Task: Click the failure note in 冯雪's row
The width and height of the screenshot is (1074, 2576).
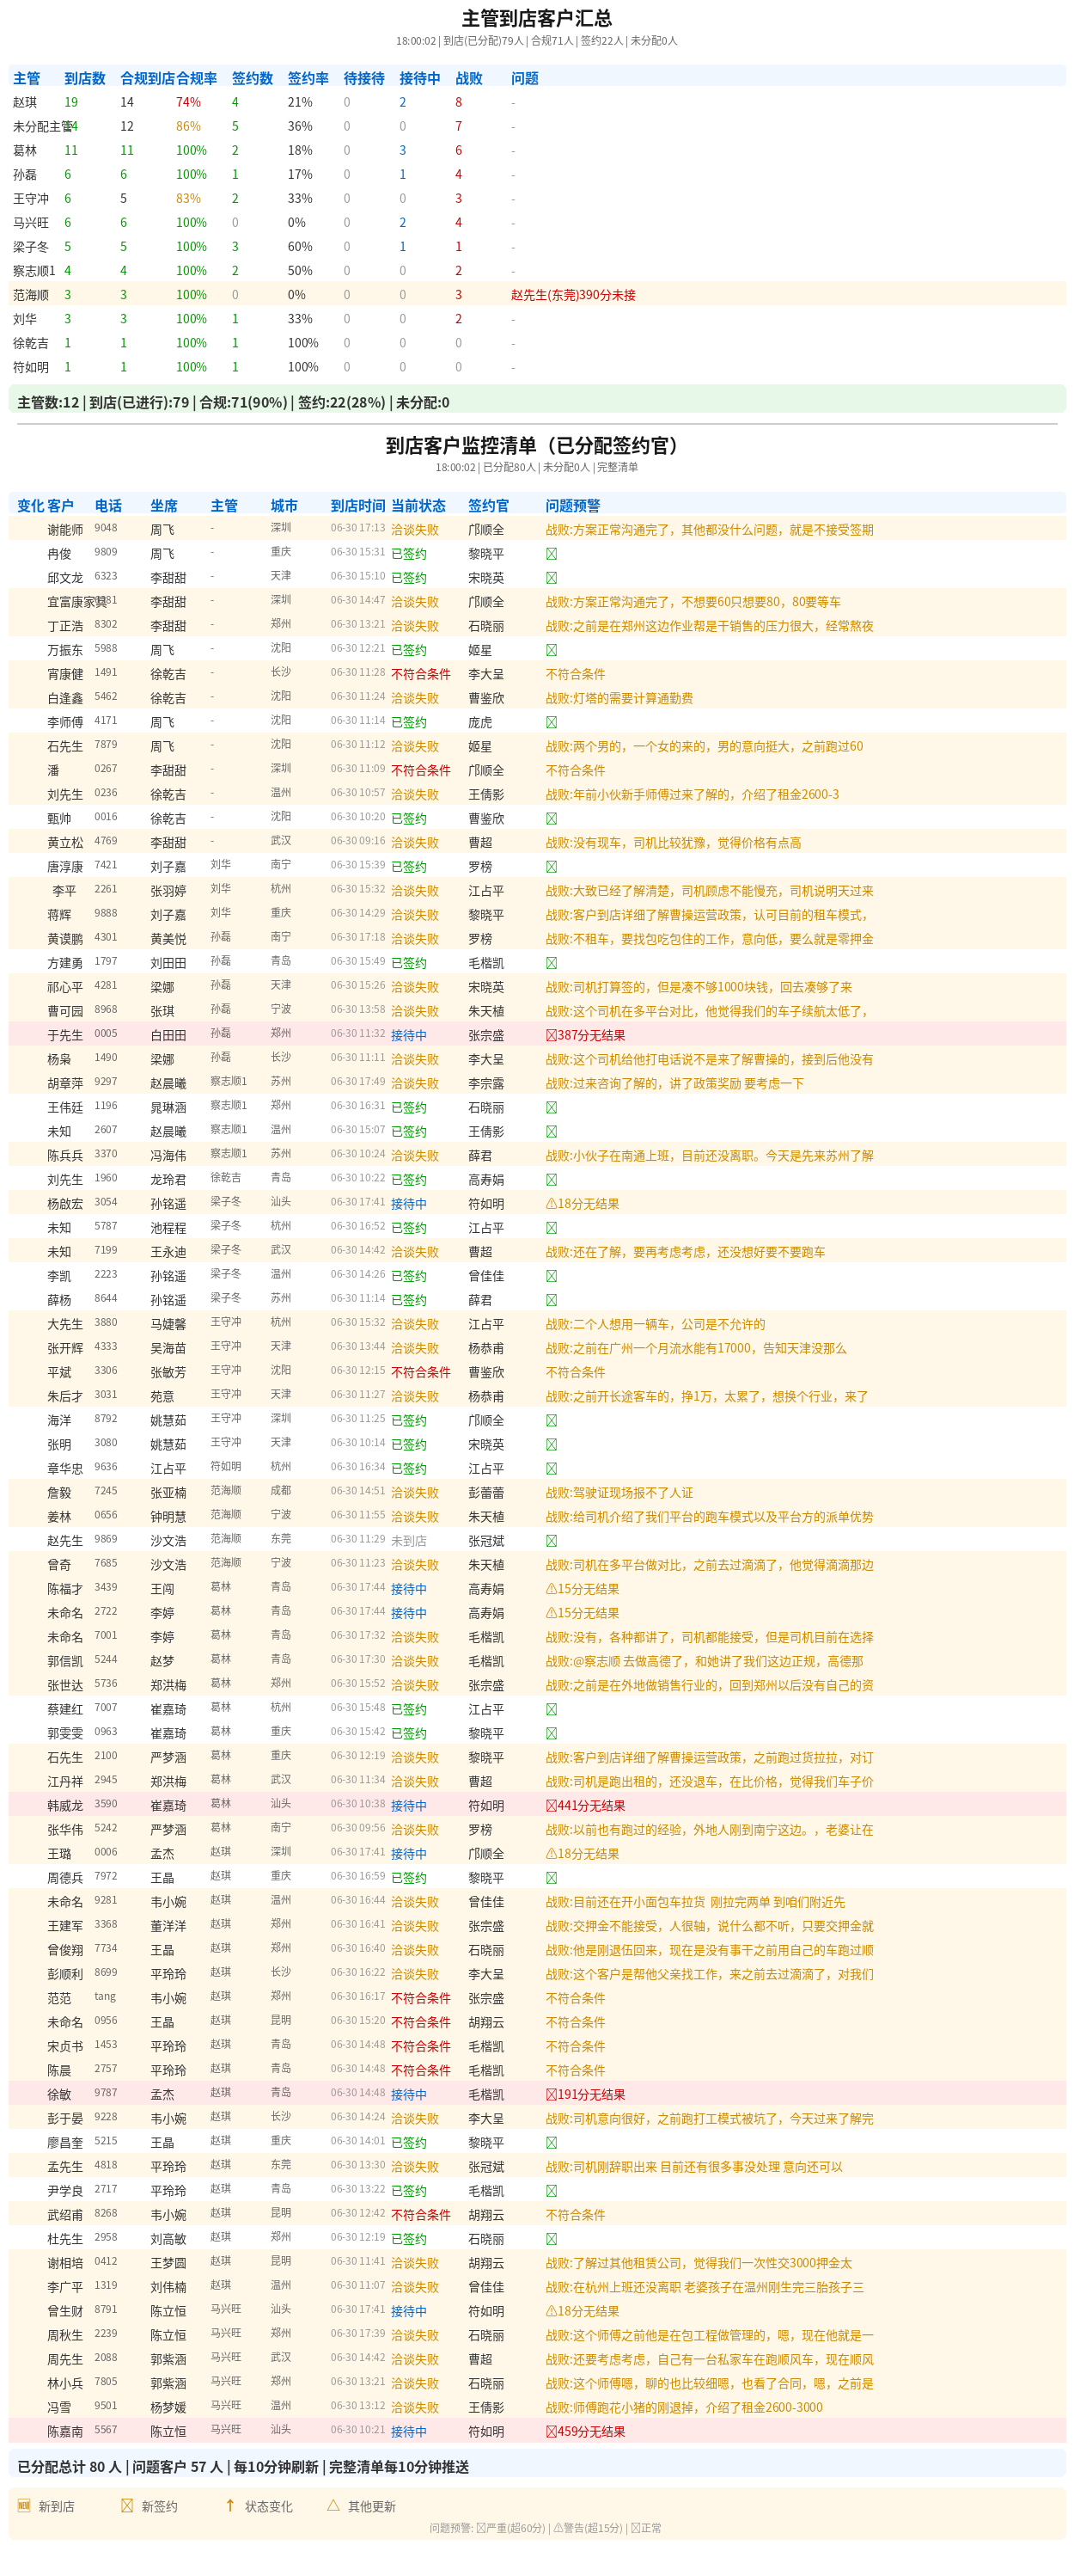Action: click(683, 2408)
